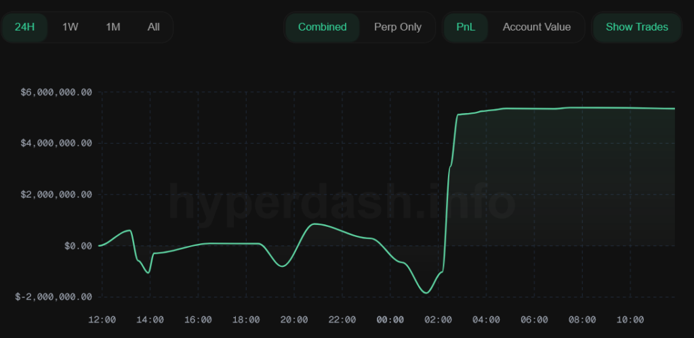Switch to Perp Only view
Image resolution: width=694 pixels, height=338 pixels.
click(x=398, y=27)
